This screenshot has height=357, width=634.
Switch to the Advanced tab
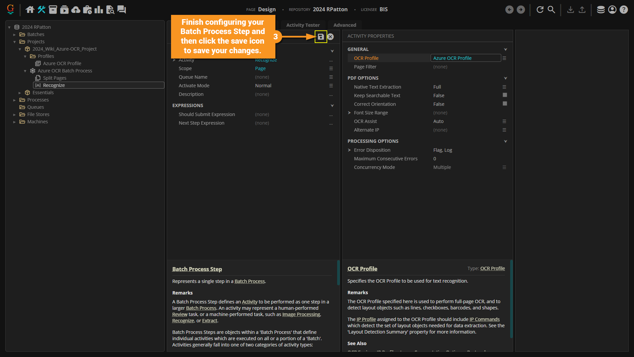click(x=344, y=25)
